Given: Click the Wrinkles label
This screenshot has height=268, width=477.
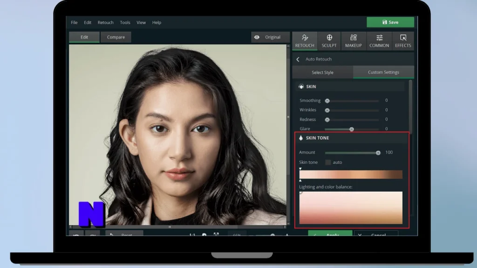Looking at the screenshot, I should [308, 110].
